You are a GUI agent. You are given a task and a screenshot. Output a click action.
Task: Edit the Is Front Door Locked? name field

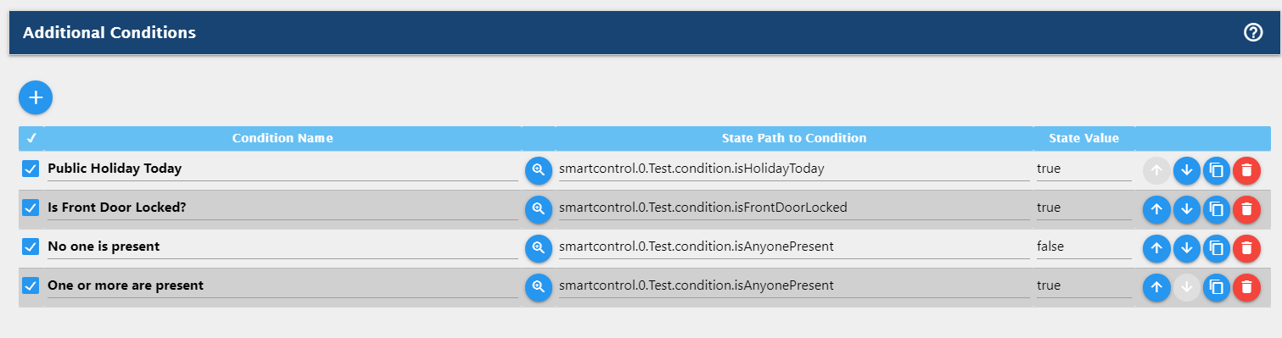(x=283, y=208)
